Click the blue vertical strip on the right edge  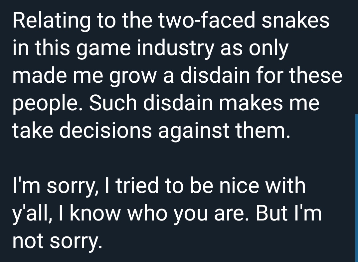pyautogui.click(x=357, y=188)
